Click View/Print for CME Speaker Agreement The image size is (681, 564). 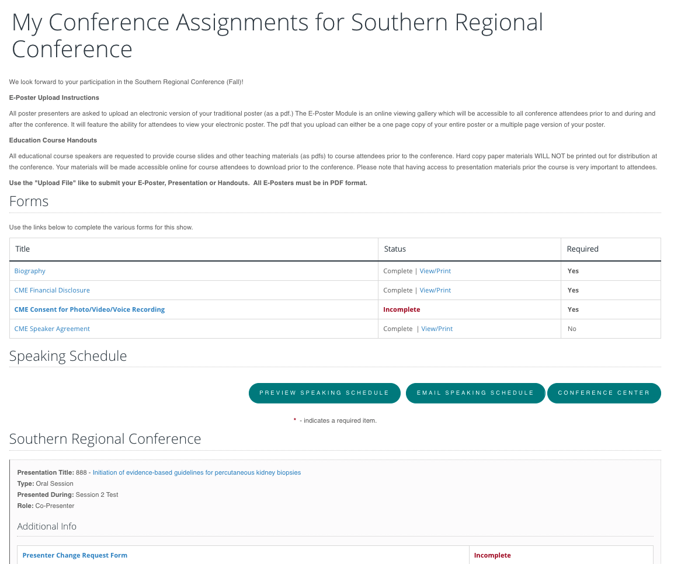437,329
